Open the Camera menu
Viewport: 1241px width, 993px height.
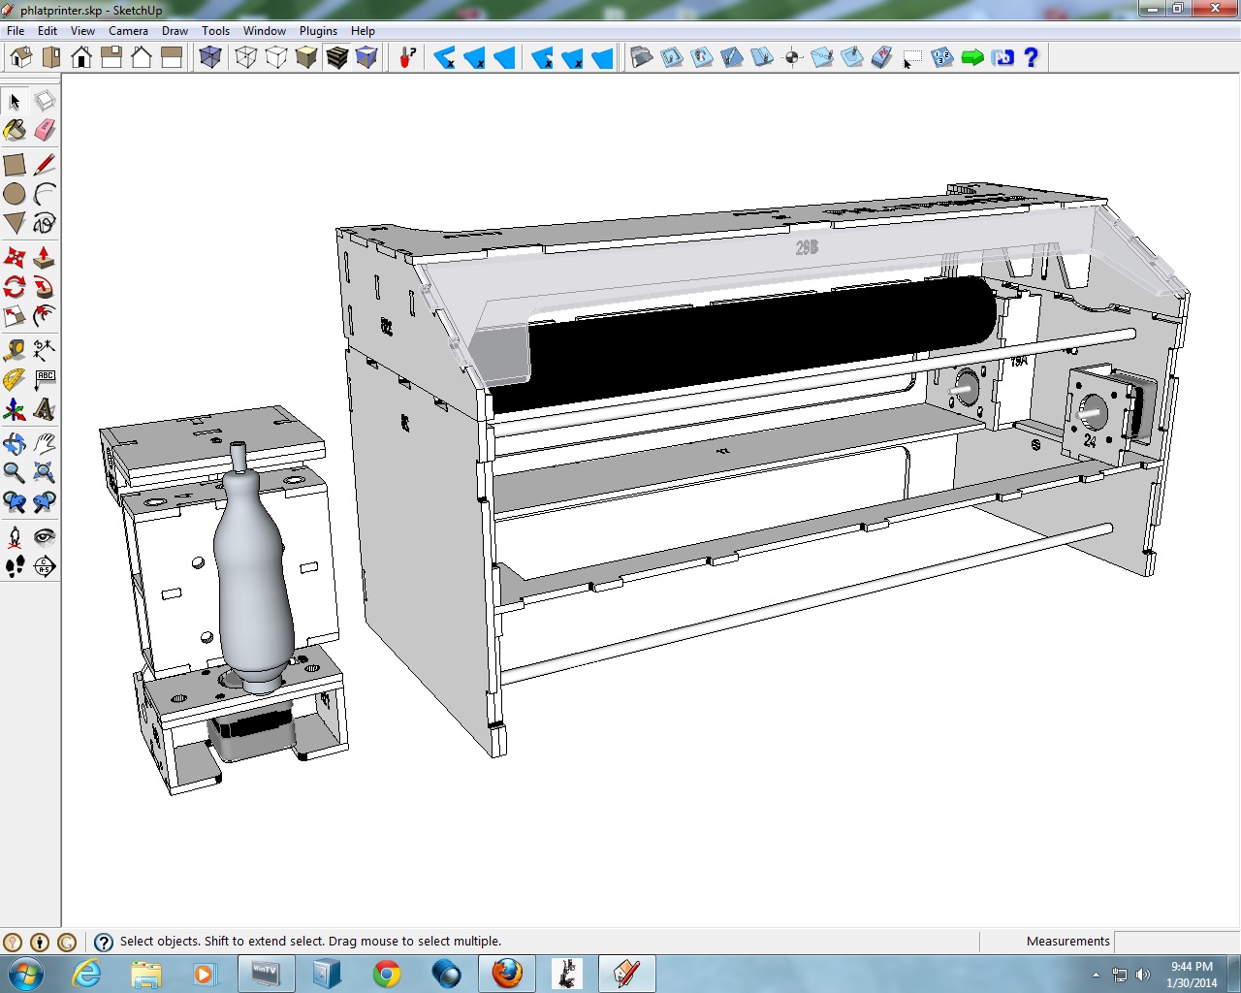(128, 31)
